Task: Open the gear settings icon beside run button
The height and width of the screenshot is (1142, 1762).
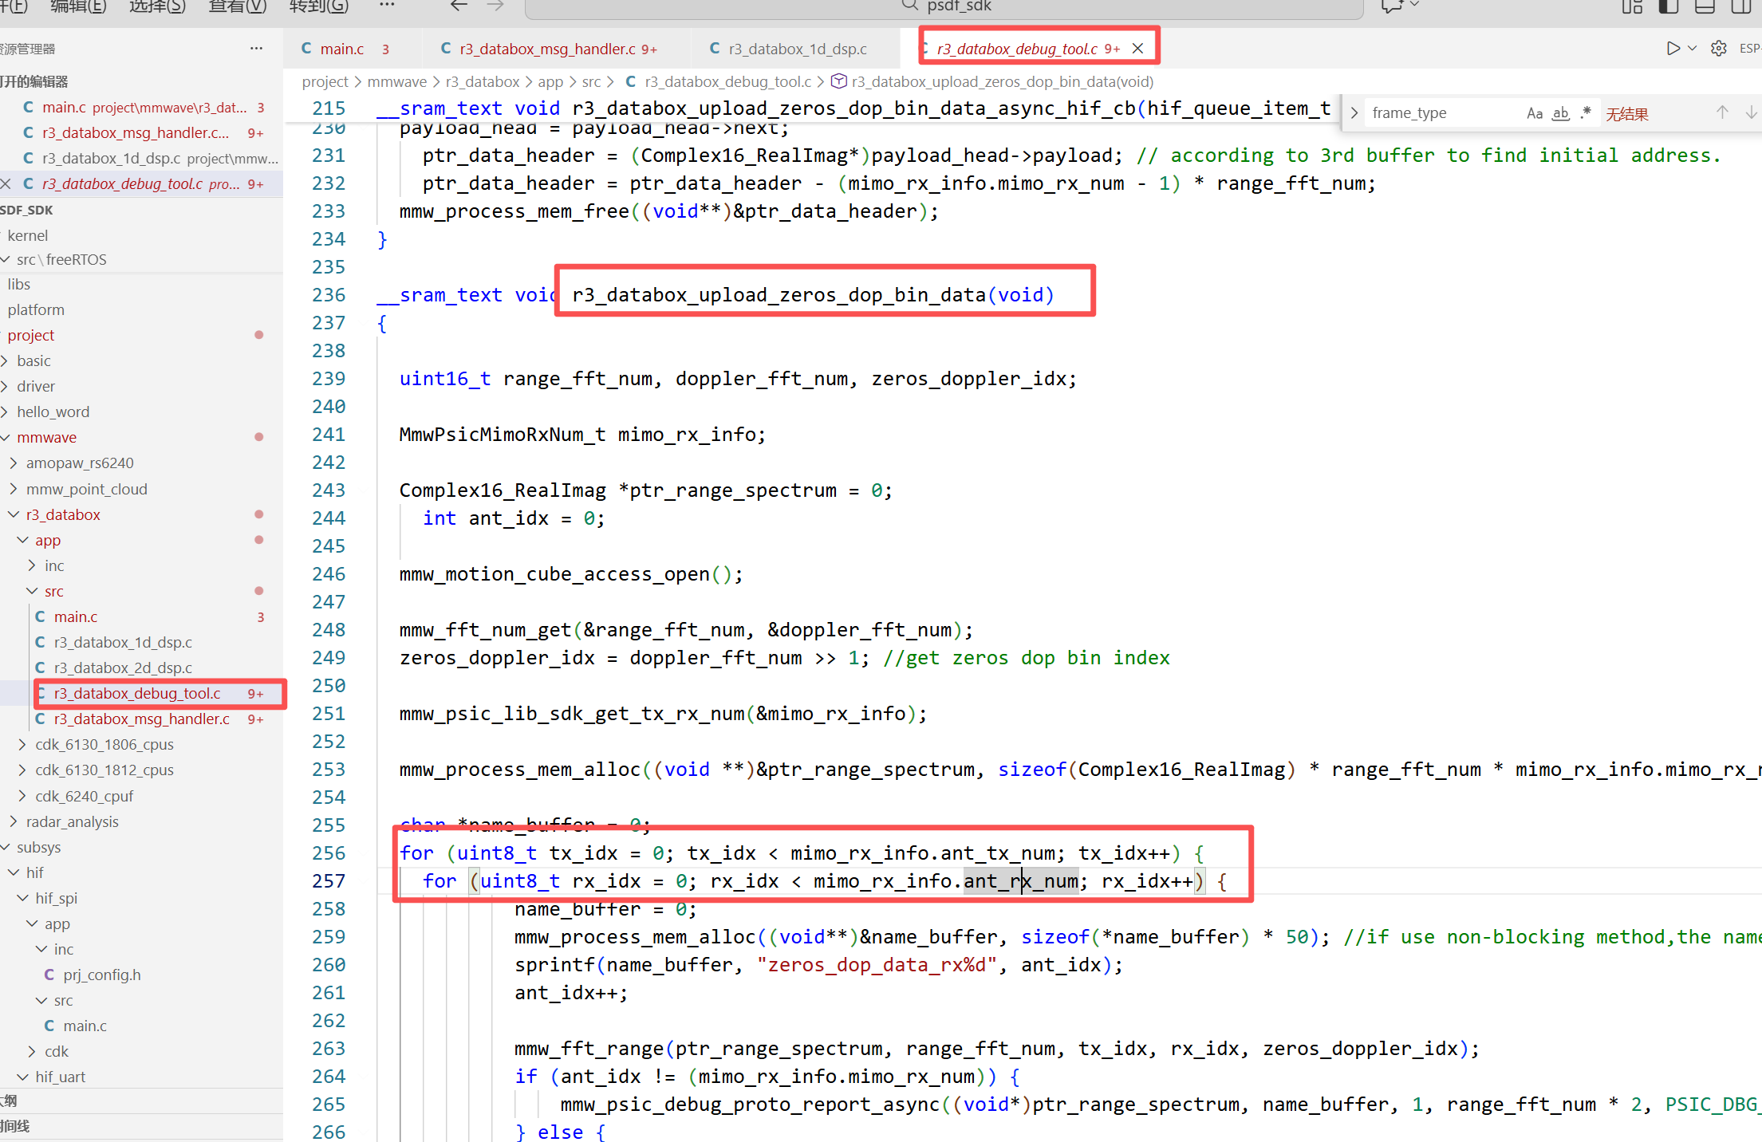Action: (x=1719, y=49)
